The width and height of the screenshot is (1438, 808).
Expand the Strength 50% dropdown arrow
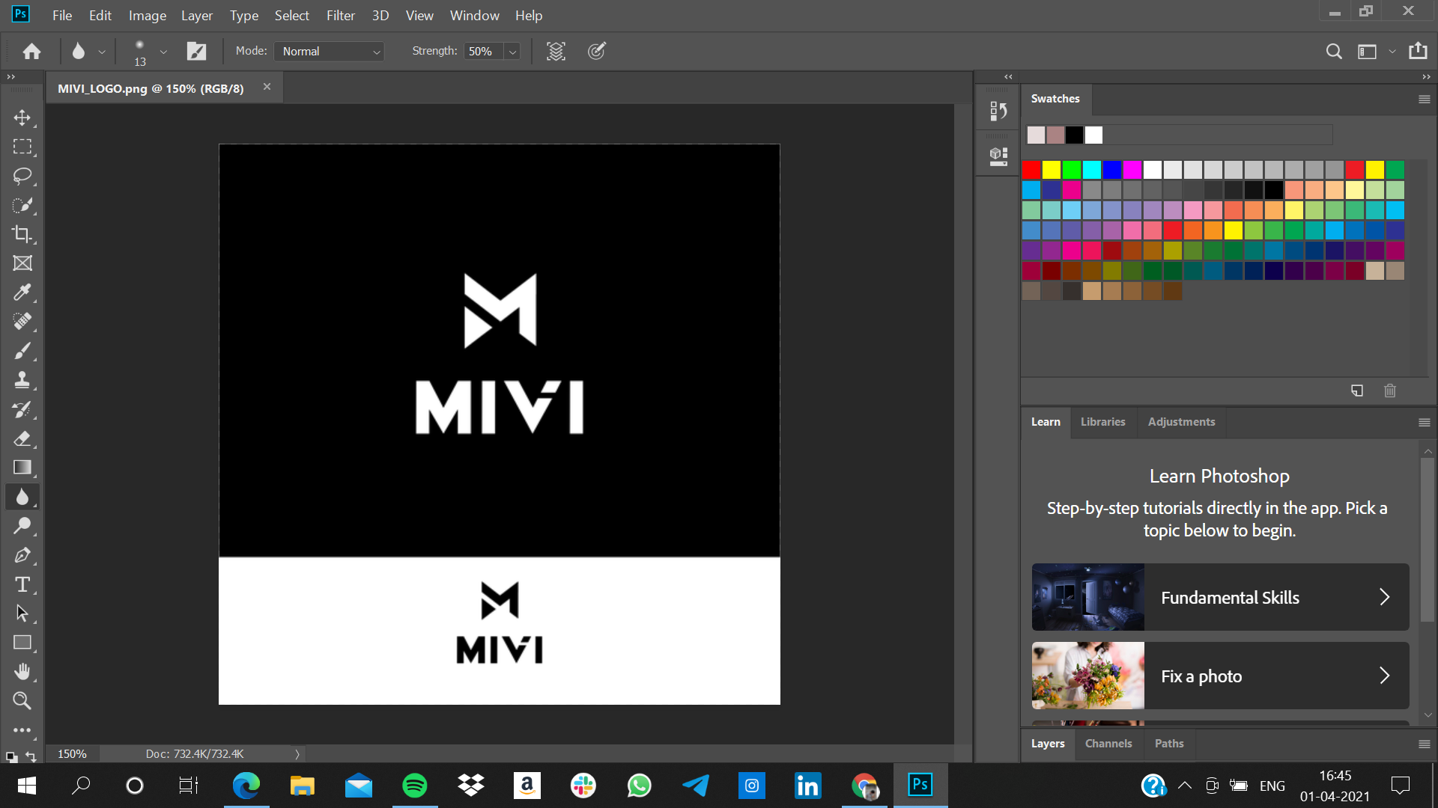click(x=512, y=52)
